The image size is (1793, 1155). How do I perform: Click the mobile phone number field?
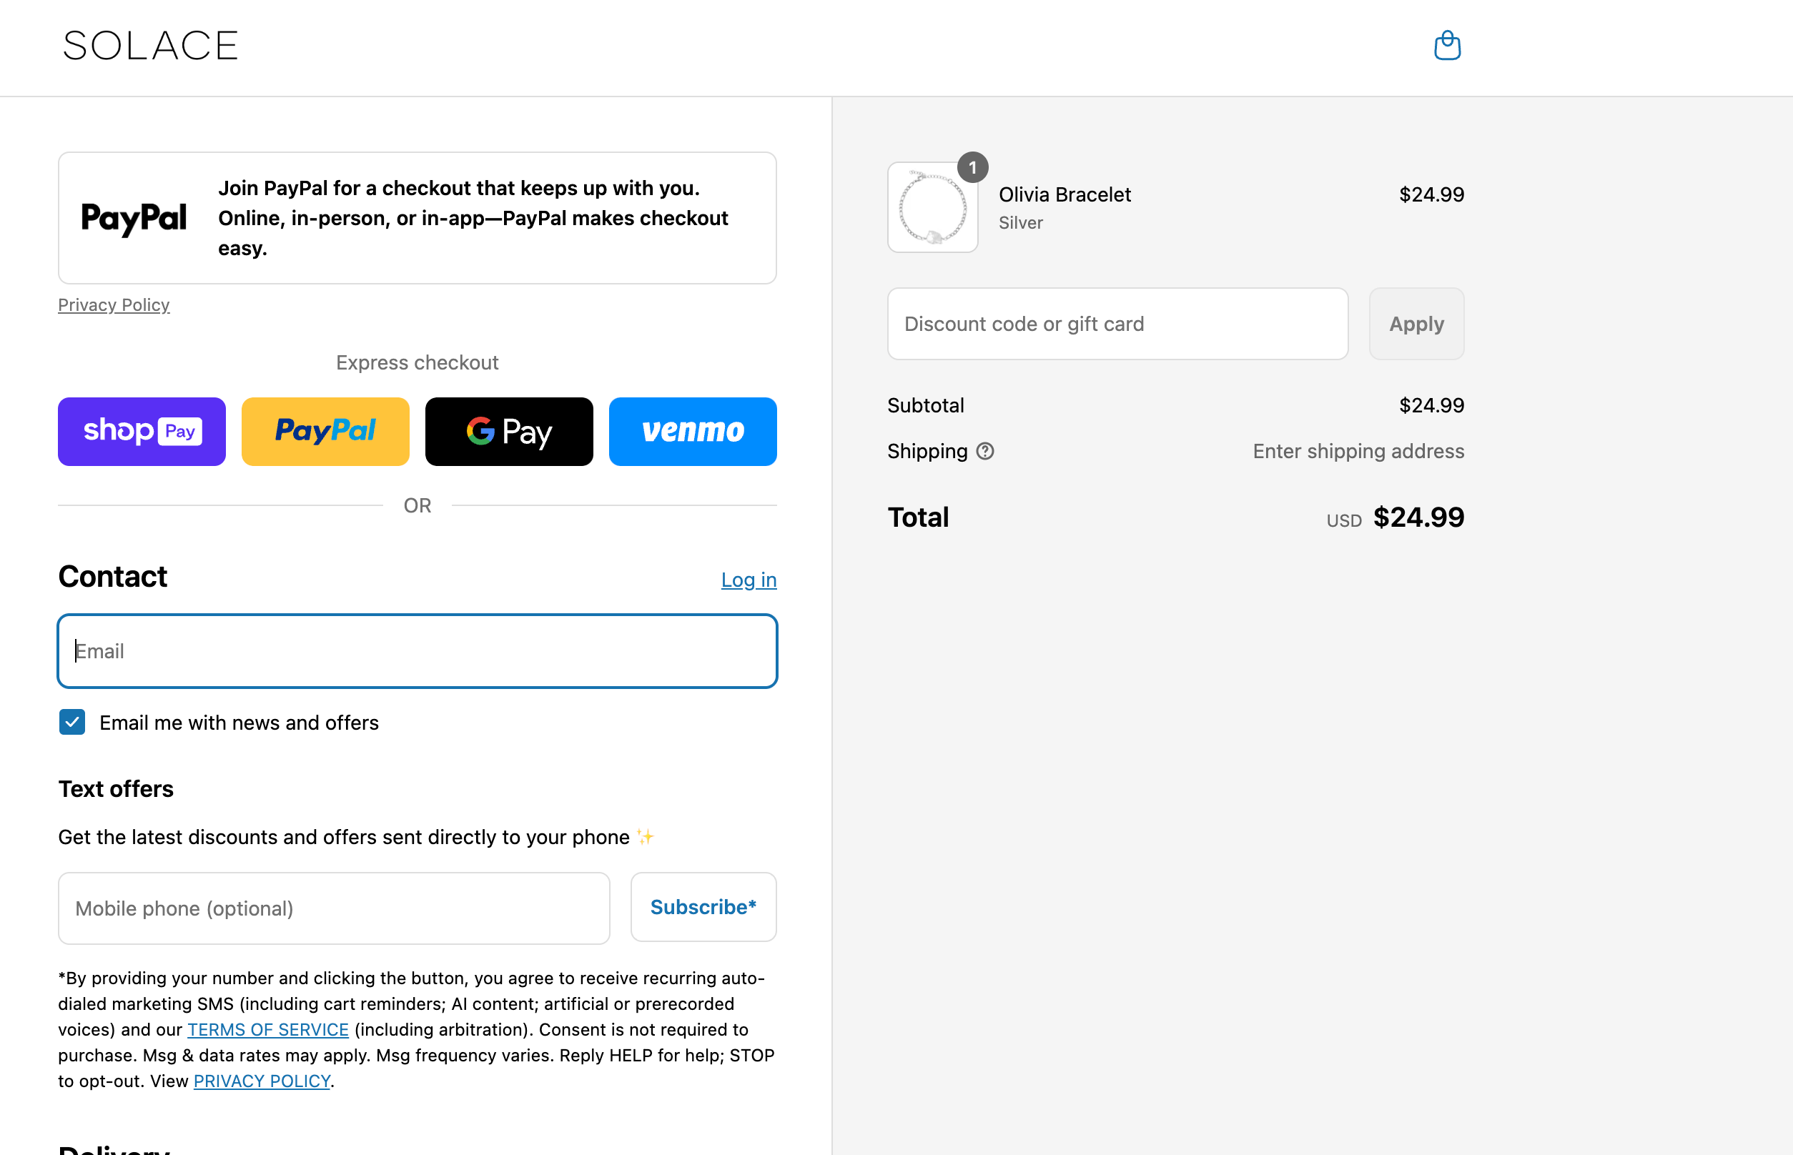pos(334,908)
